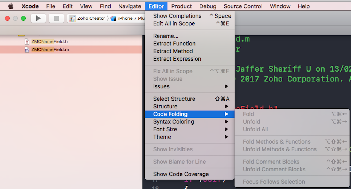This screenshot has height=189, width=351.
Task: Open the Source Control menu
Action: click(x=243, y=6)
